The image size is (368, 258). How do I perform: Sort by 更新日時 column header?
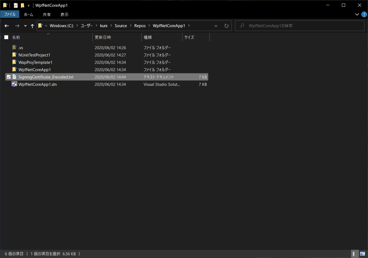point(103,37)
